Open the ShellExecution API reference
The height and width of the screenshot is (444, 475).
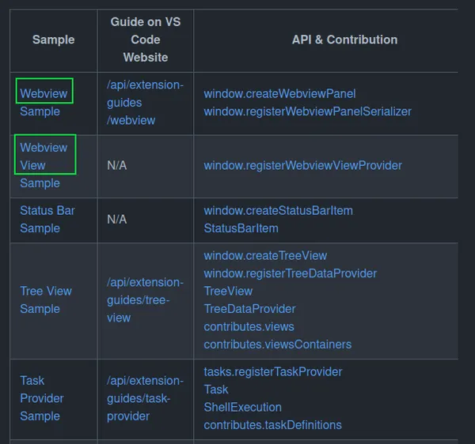pyautogui.click(x=243, y=408)
